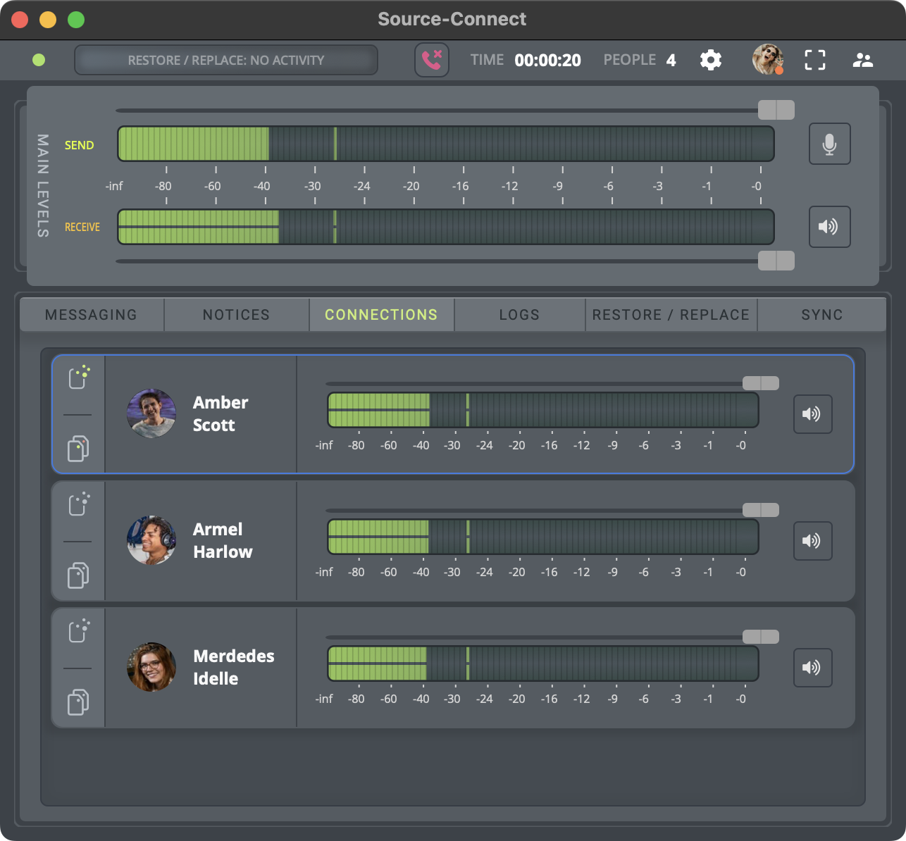Mute the main receive speaker

coord(829,227)
